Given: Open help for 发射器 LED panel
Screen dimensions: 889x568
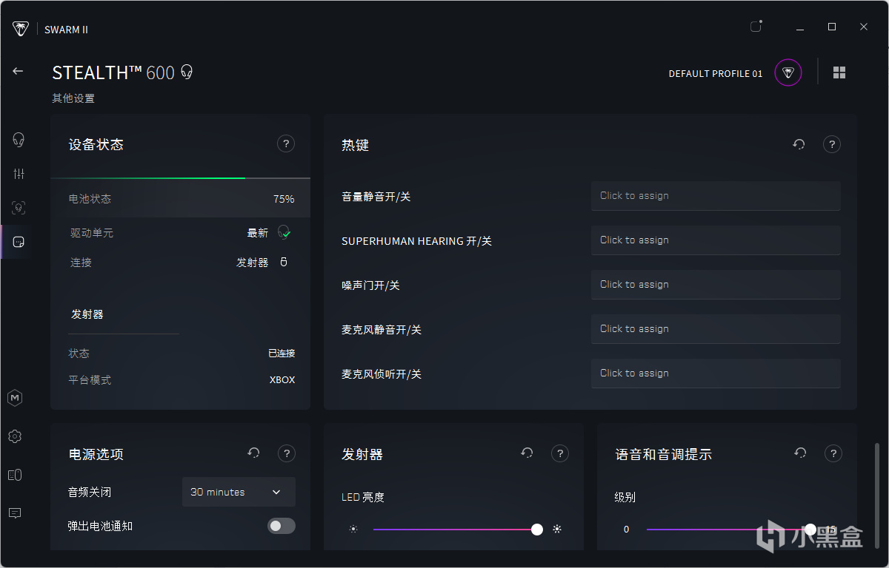Looking at the screenshot, I should coord(560,453).
